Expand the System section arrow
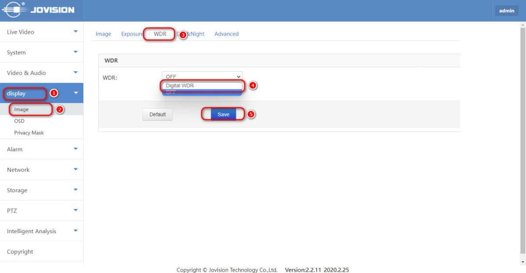Image resolution: width=526 pixels, height=273 pixels. [x=75, y=52]
